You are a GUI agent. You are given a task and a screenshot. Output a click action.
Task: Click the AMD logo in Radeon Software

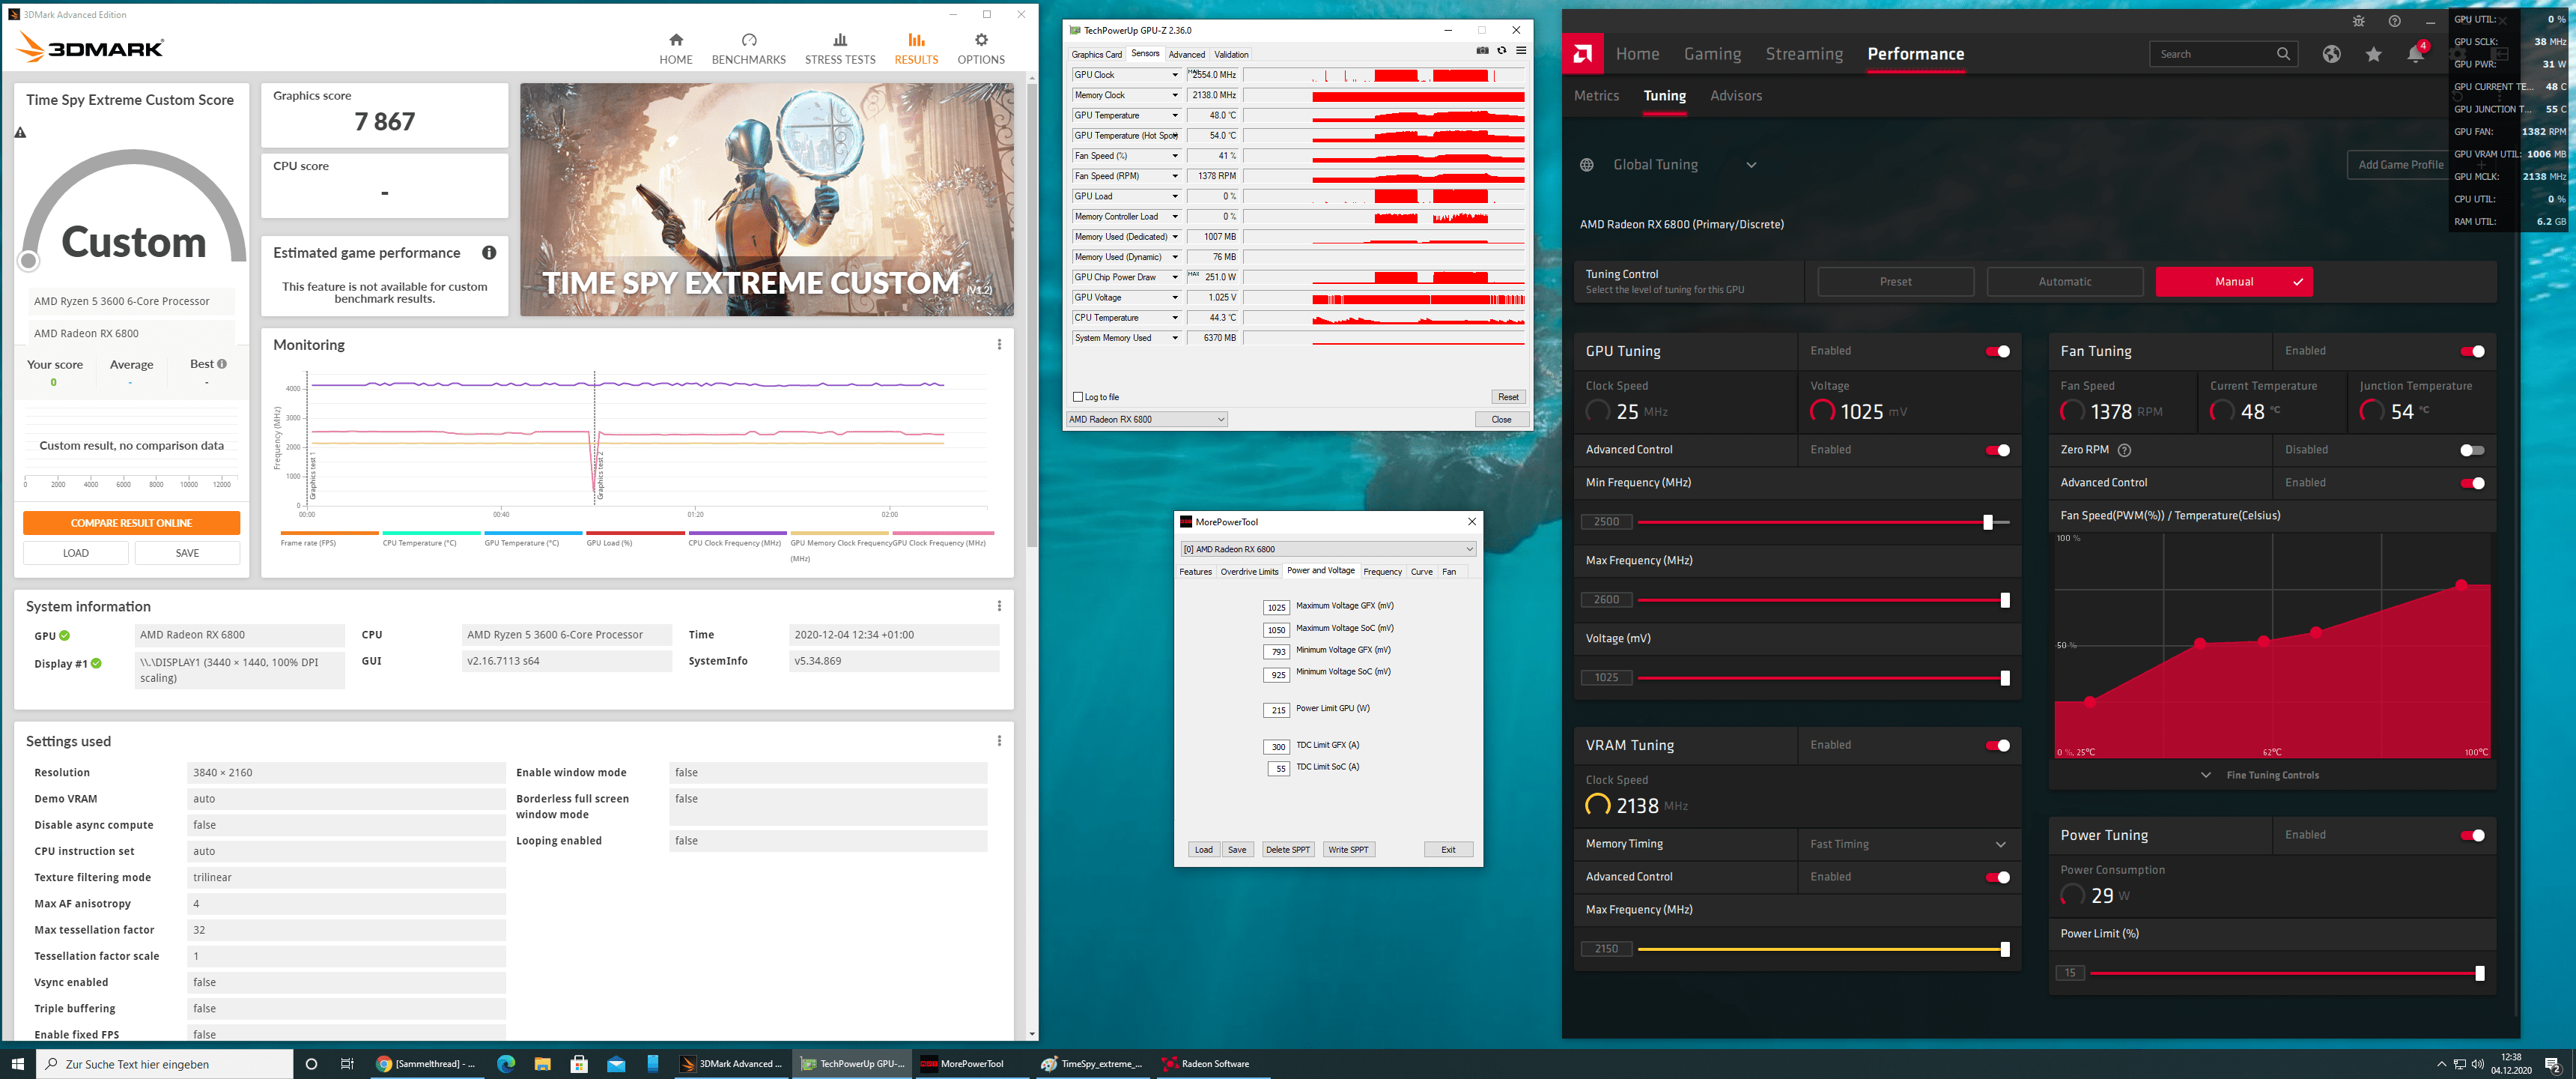(x=1582, y=54)
